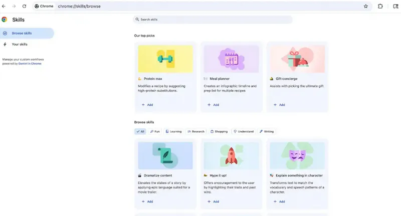
Task: Click the Explain something in character title
Action: pos(299,175)
